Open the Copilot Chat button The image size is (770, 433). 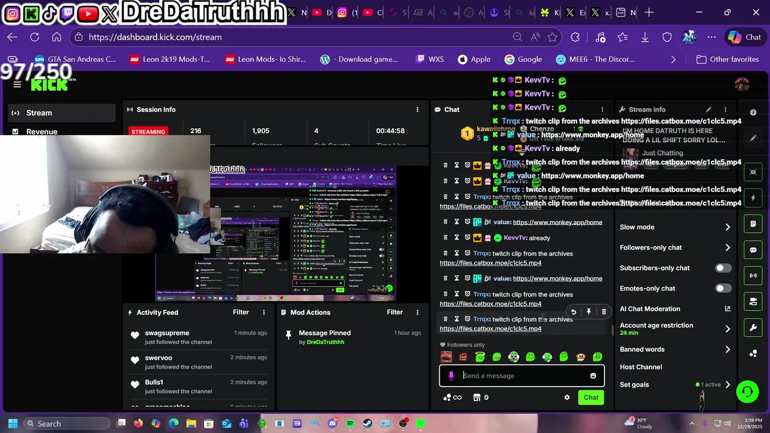coord(745,37)
